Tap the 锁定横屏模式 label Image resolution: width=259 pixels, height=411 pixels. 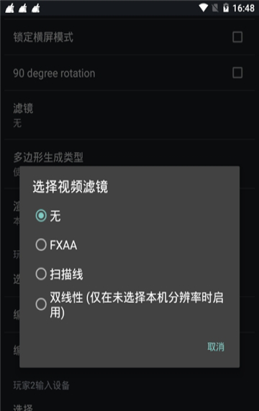coord(43,37)
